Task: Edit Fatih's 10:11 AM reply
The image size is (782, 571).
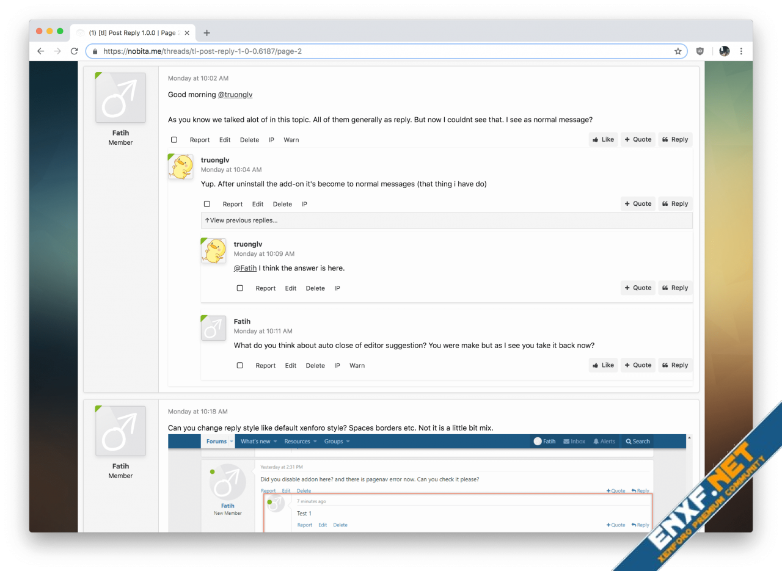Action: (291, 365)
